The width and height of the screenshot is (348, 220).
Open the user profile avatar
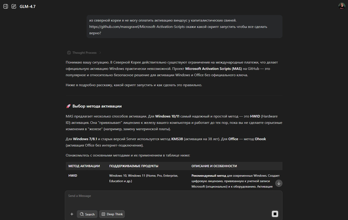[x=341, y=6]
